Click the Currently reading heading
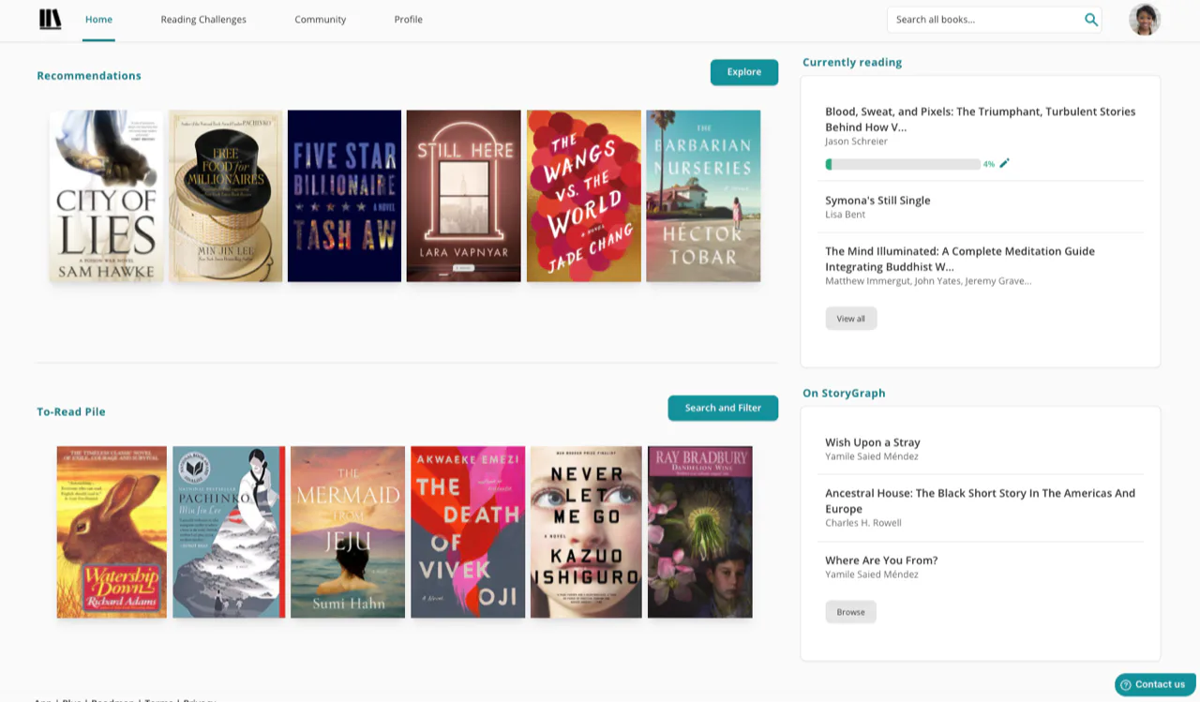 [852, 63]
